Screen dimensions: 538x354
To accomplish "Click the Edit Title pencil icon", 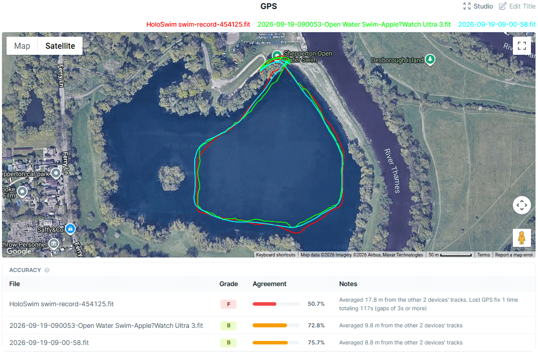I will coord(503,6).
